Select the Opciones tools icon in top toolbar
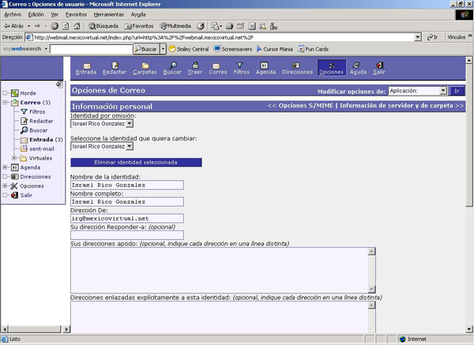The height and width of the screenshot is (345, 474). click(x=332, y=68)
